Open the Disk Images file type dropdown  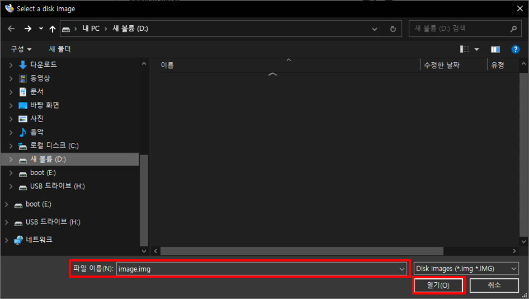[x=466, y=269]
